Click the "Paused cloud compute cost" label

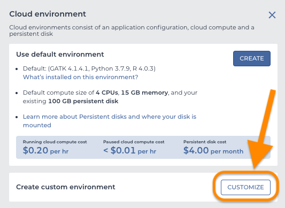(134, 142)
